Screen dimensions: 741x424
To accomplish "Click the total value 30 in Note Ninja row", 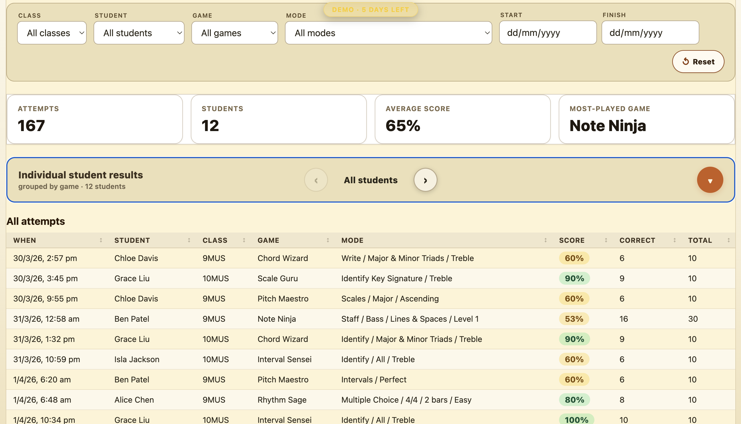I will point(693,319).
